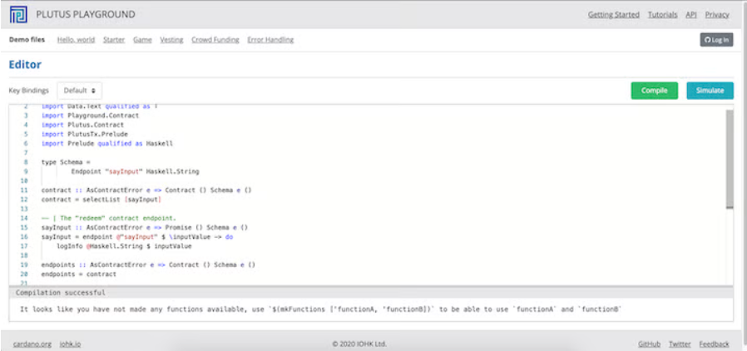Click the Plutus Playground logo icon

pos(18,15)
